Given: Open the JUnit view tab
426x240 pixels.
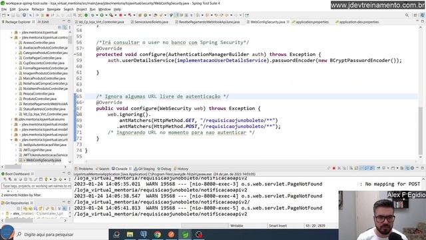Looking at the screenshot, I should 43,22.
